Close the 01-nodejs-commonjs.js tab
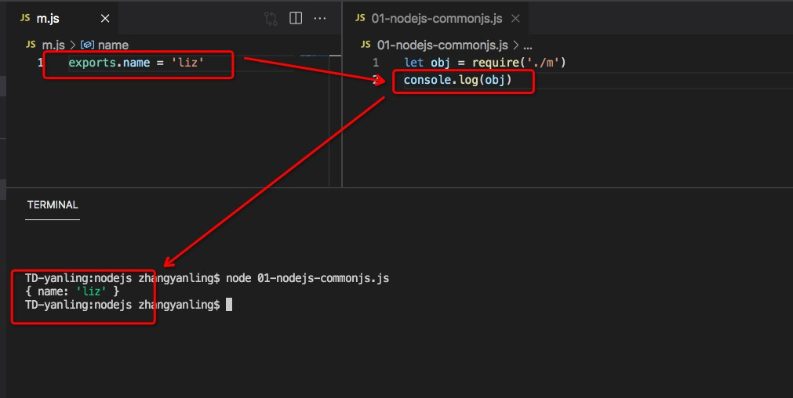Screen dimensions: 793x398 515,19
